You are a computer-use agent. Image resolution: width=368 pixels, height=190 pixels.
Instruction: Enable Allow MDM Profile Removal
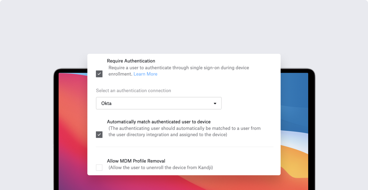tap(99, 167)
